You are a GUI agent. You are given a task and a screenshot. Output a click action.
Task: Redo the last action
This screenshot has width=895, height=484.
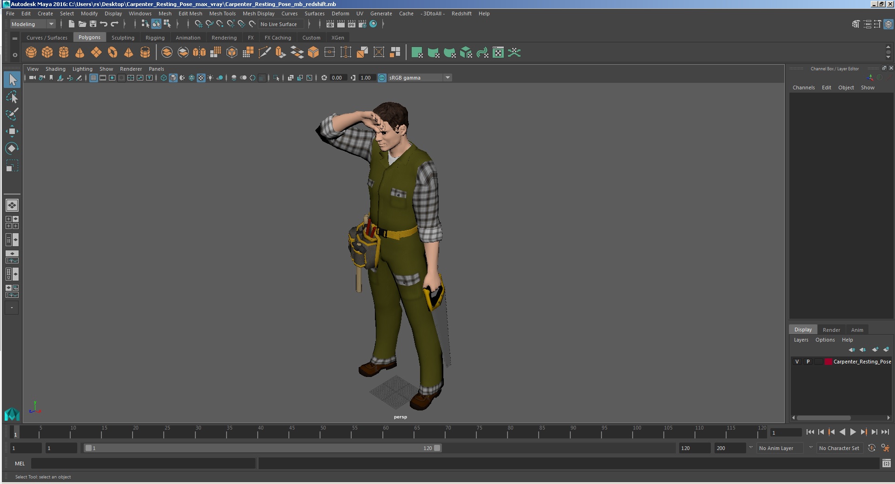pos(114,24)
